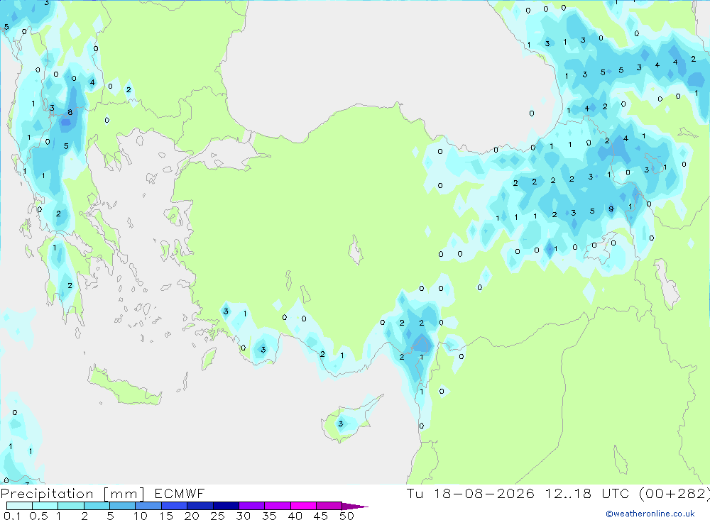Viewport: 710px width, 520px height.
Task: Click the "0.1" legend scale label
Action: point(12,516)
